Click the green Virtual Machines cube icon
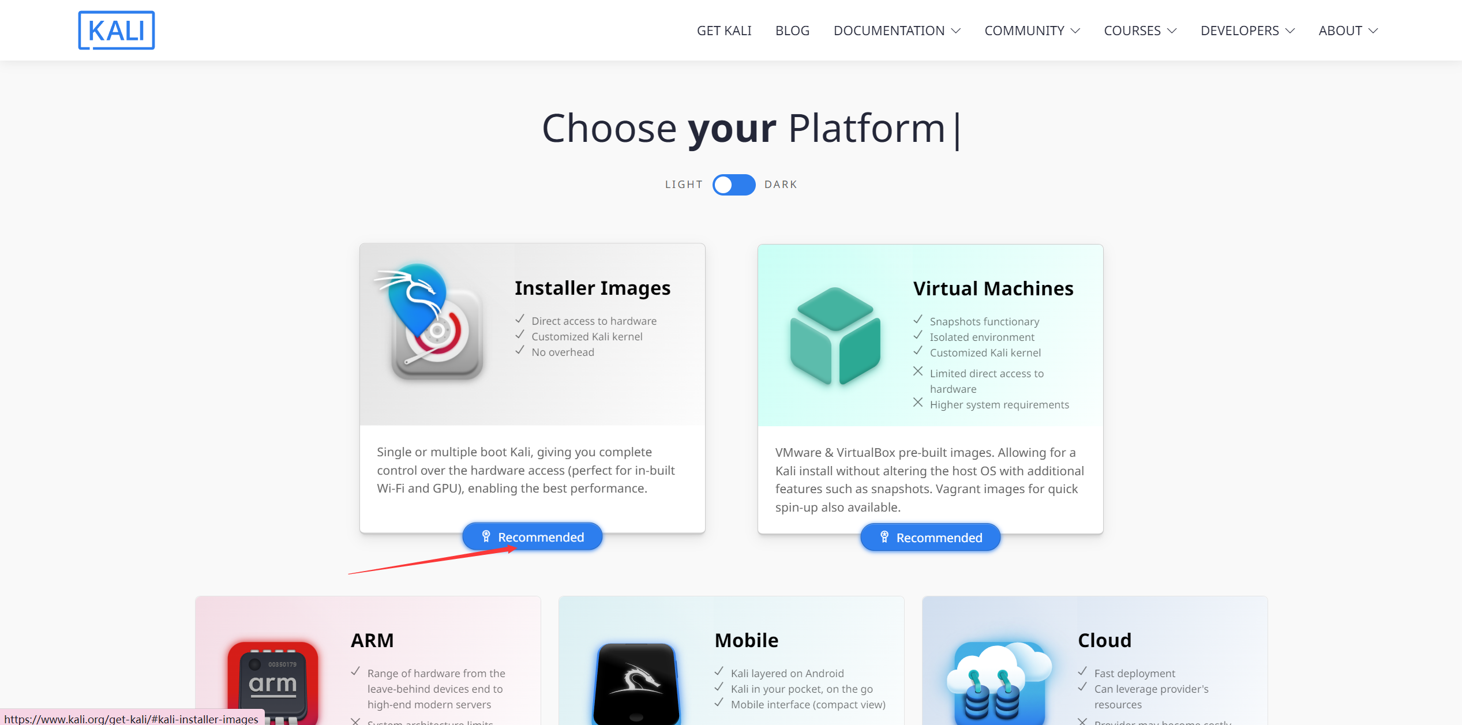Viewport: 1462px width, 725px height. click(x=835, y=336)
